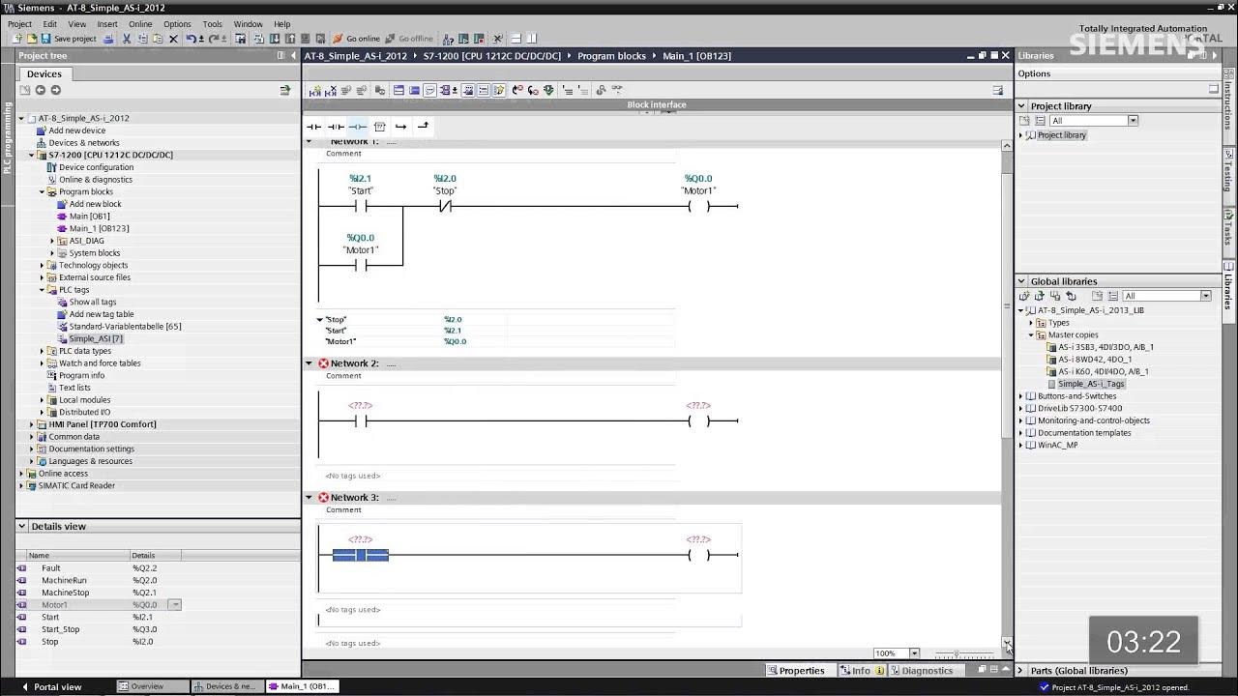This screenshot has height=696, width=1238.
Task: Click the editor vertical scrollbar
Action: (1007, 396)
